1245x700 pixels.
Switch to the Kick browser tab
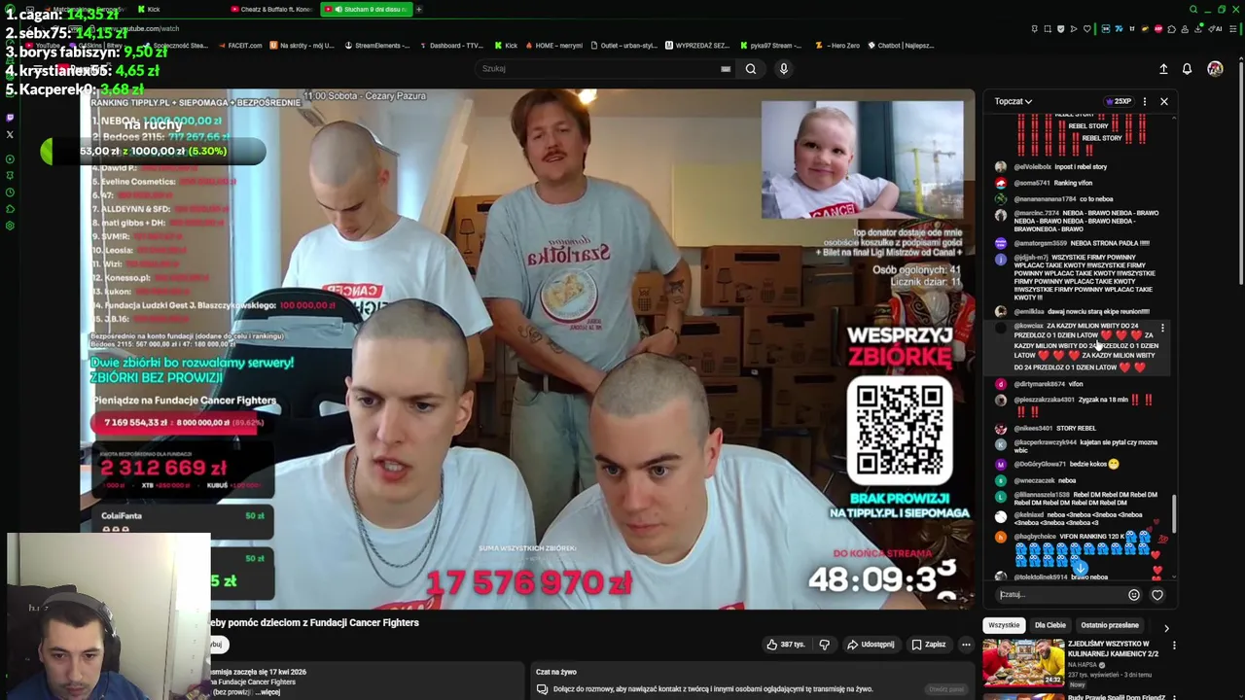[151, 9]
